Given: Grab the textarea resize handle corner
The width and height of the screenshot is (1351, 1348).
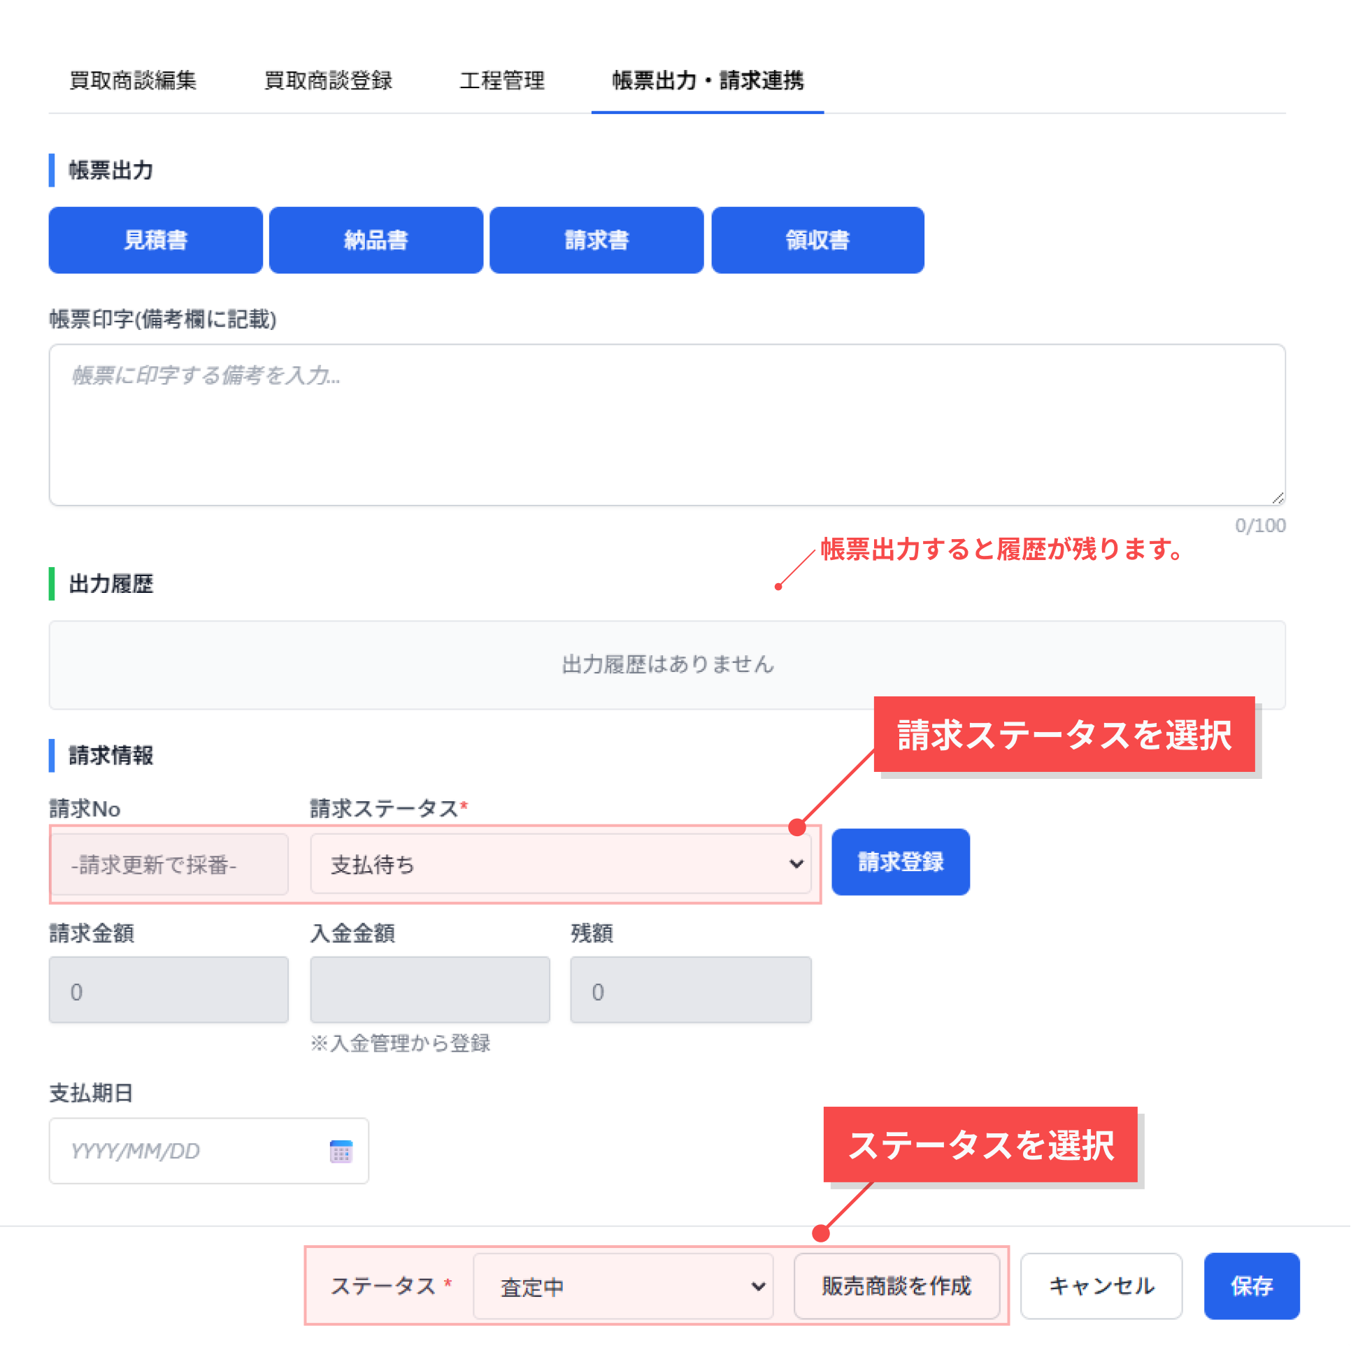Looking at the screenshot, I should coord(1278,498).
